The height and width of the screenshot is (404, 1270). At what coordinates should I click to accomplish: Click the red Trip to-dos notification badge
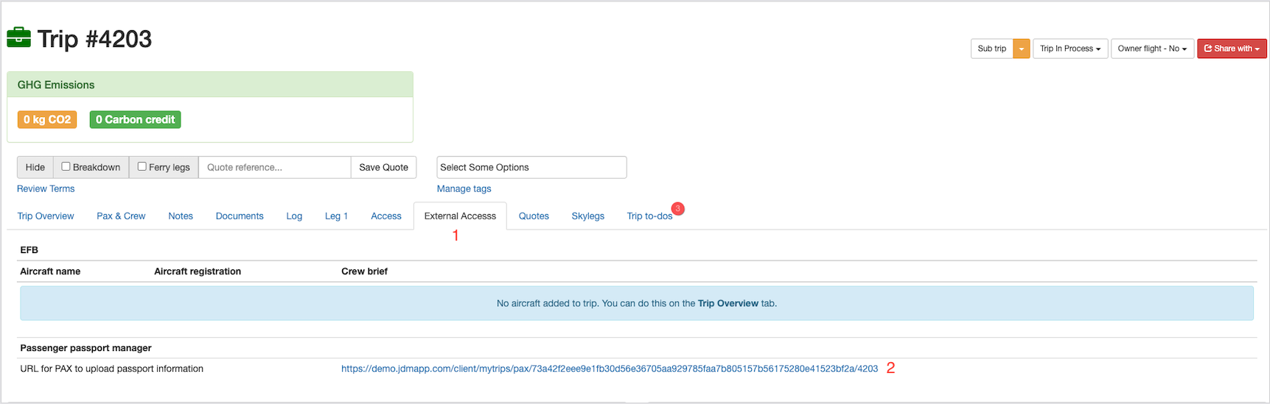pos(677,208)
